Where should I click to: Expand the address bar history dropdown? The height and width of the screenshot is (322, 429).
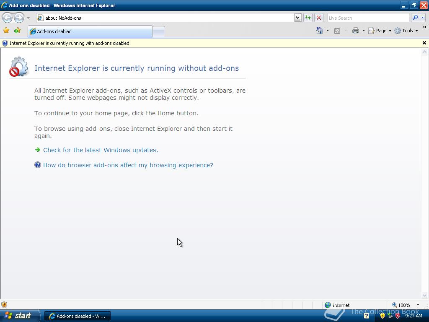click(298, 18)
